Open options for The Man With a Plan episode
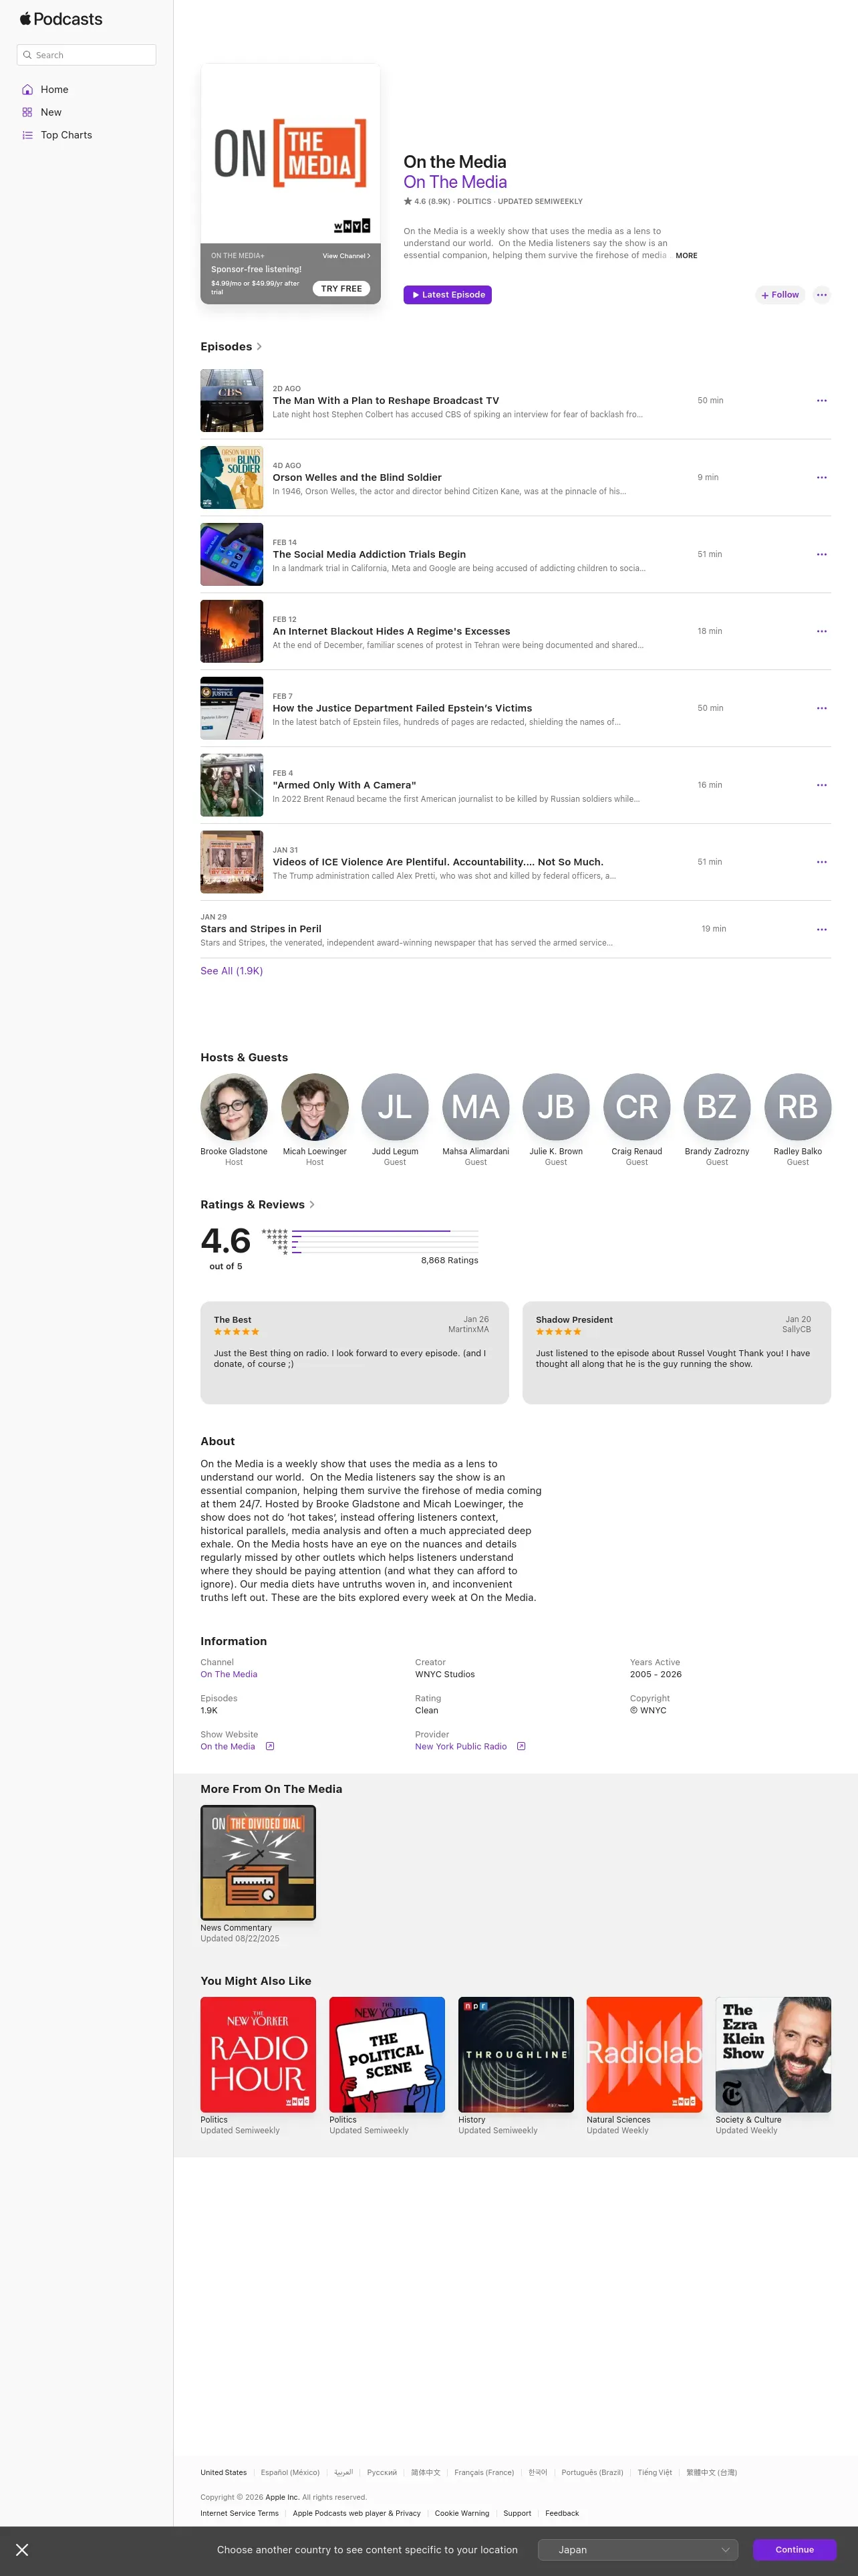Screen dimensions: 858x2576 coord(821,401)
